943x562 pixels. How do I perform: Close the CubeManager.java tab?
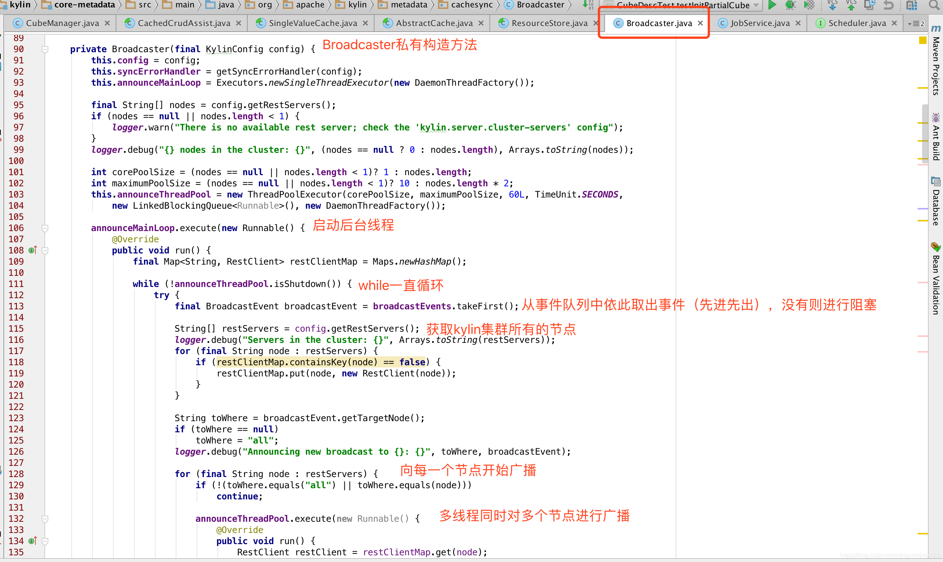pyautogui.click(x=107, y=23)
